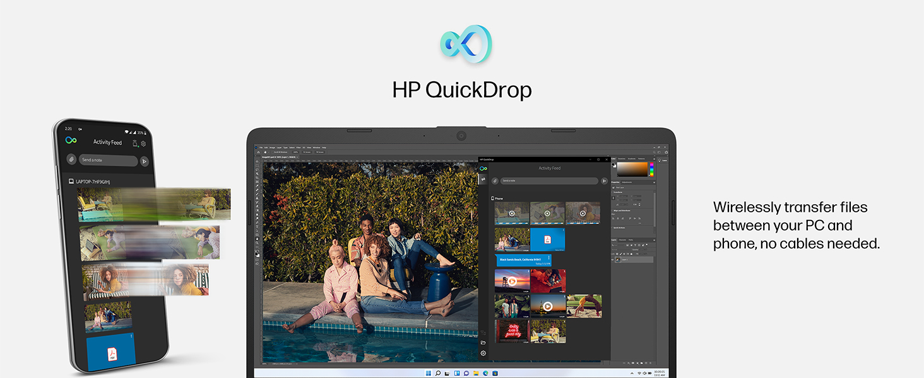Image resolution: width=924 pixels, height=378 pixels.
Task: Open the Activity Feed icon in QuickDrop's sidebar
Action: 483,180
